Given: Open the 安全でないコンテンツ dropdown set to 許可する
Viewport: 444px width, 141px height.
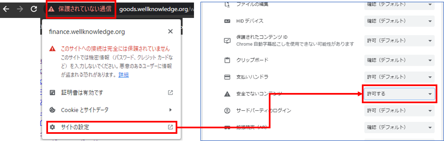Looking at the screenshot, I should pyautogui.click(x=399, y=94).
